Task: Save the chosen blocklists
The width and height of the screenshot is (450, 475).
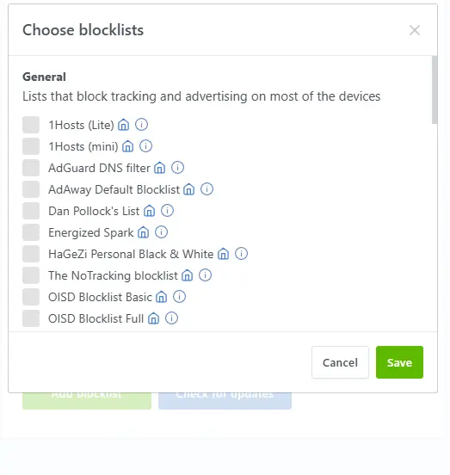Action: pyautogui.click(x=399, y=362)
